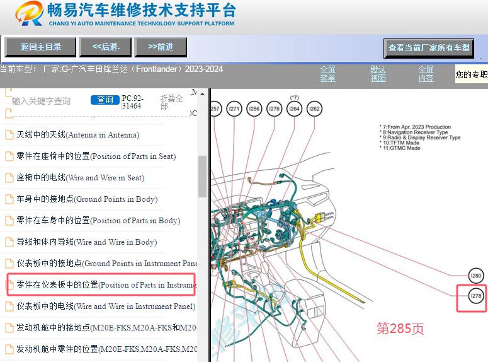Select connector I280 in the diagram

point(476,276)
